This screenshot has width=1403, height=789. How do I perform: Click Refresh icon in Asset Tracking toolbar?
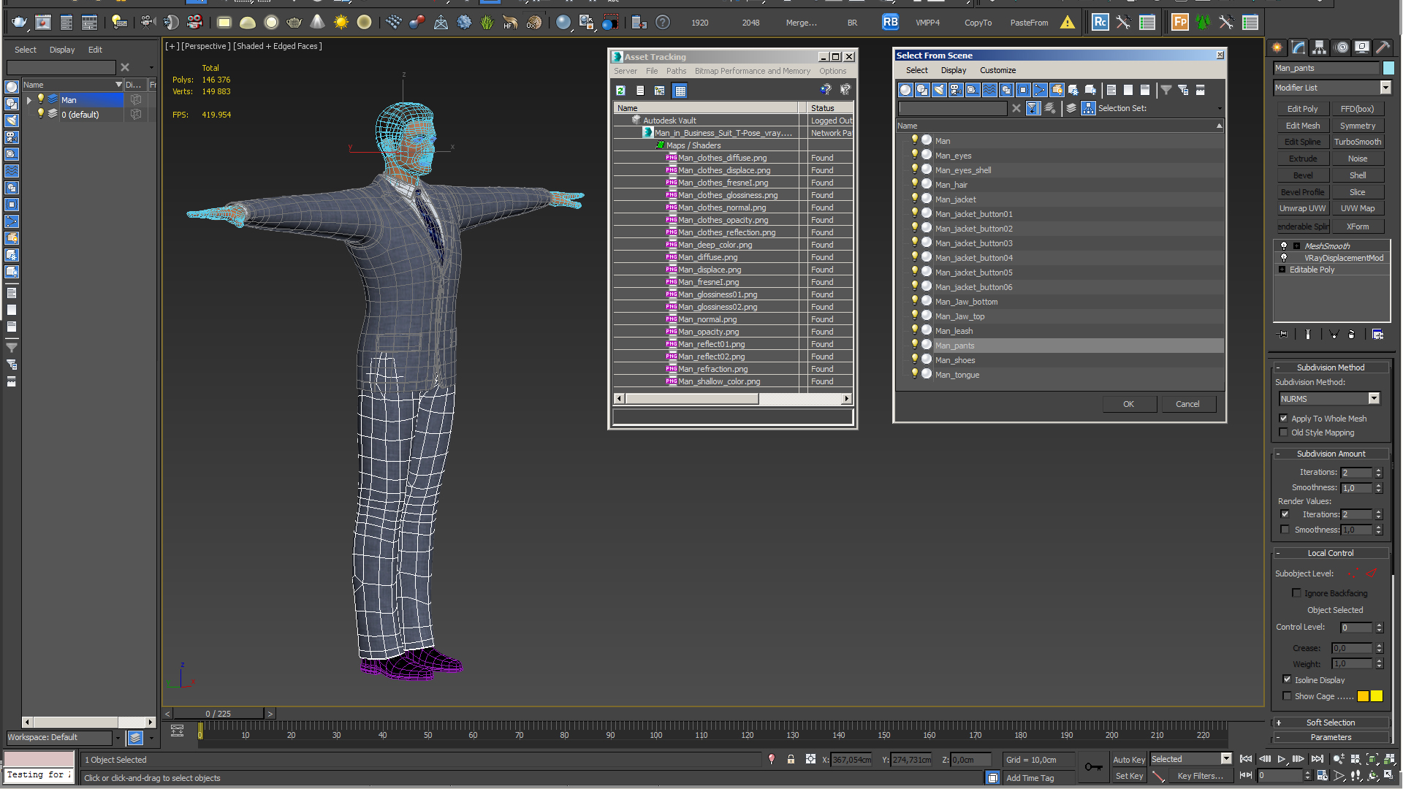tap(620, 91)
